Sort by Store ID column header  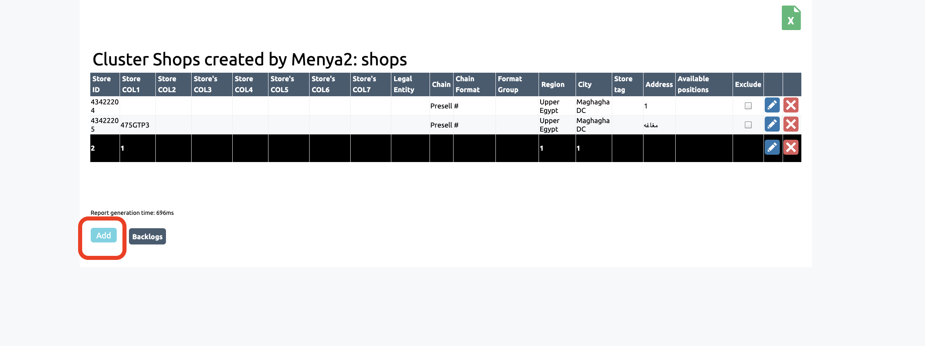pyautogui.click(x=102, y=84)
